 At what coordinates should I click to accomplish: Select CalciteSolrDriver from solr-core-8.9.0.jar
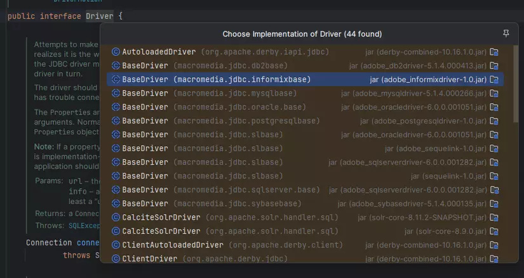tap(305, 231)
